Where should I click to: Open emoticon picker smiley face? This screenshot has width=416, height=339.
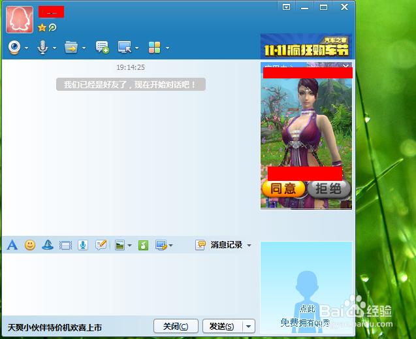tap(30, 245)
